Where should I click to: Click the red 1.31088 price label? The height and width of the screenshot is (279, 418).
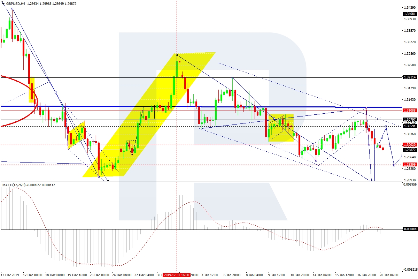(x=410, y=111)
